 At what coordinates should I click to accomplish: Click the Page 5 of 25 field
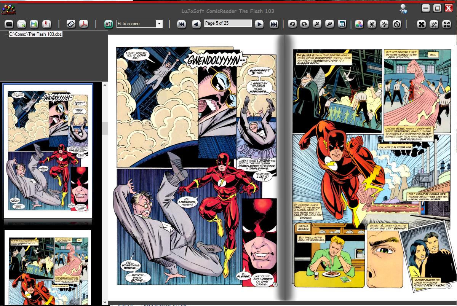228,23
